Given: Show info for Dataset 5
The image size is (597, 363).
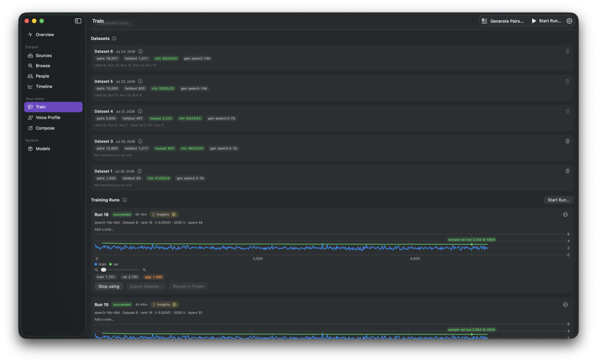Looking at the screenshot, I should [x=140, y=81].
